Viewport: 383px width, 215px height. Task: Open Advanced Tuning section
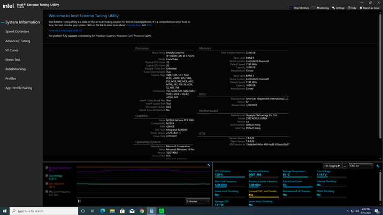pyautogui.click(x=18, y=41)
